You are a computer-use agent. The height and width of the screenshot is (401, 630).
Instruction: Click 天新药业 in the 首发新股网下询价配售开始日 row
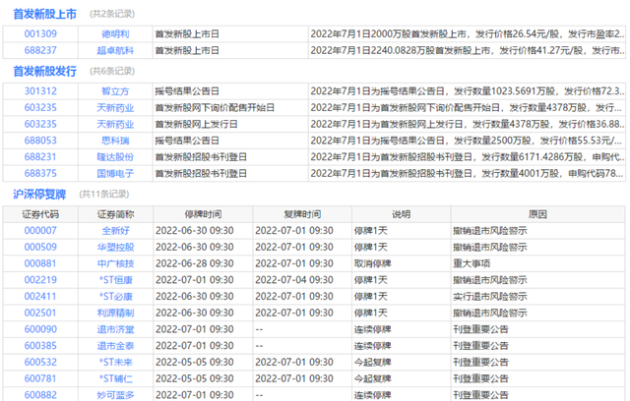115,108
